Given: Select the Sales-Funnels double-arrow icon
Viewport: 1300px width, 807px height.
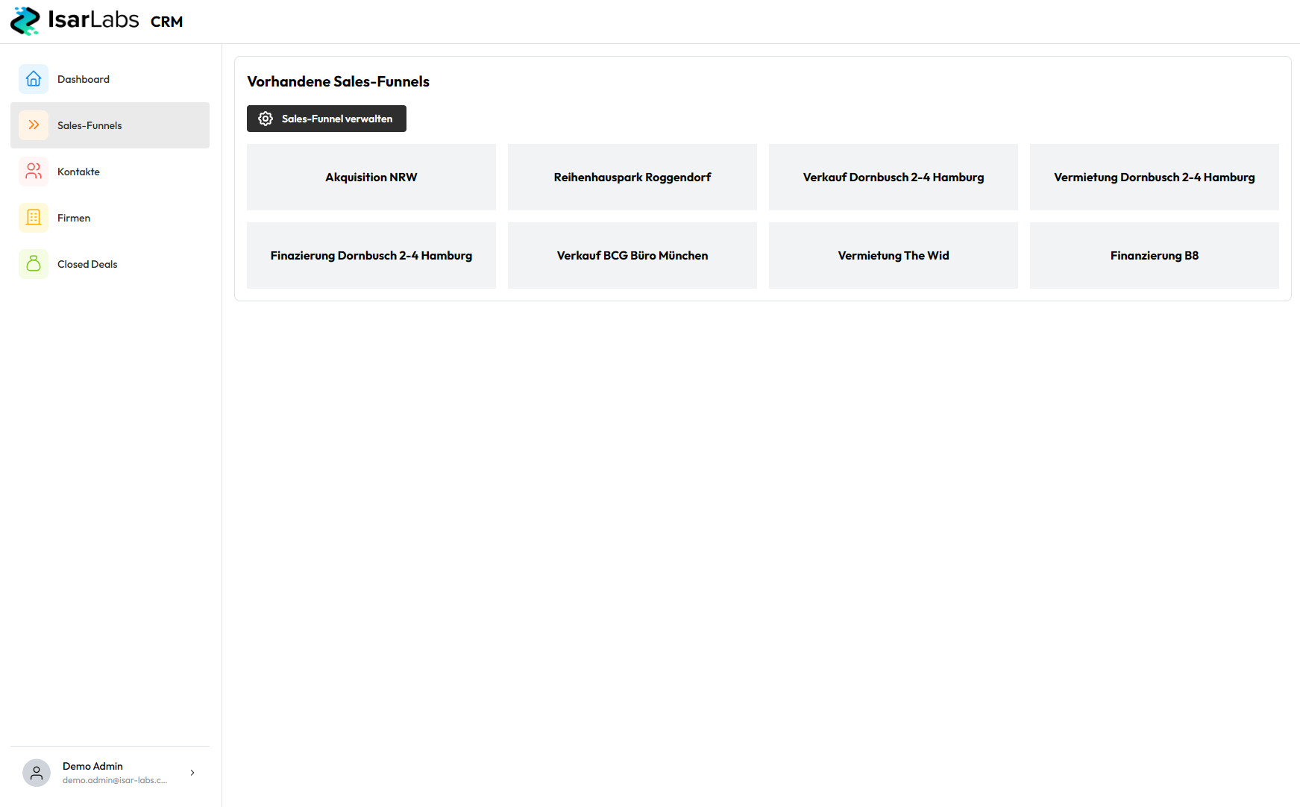Looking at the screenshot, I should click(33, 125).
